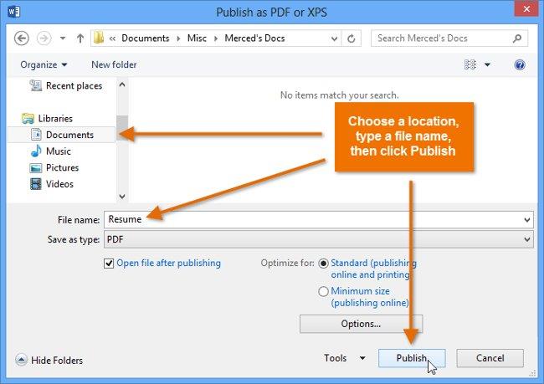The height and width of the screenshot is (384, 544).
Task: Click the File name text field
Action: (x=319, y=219)
